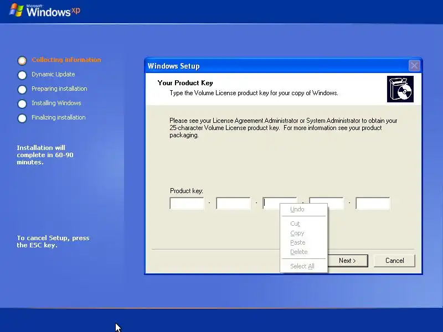Choose Cut in the context menu

tap(303, 224)
